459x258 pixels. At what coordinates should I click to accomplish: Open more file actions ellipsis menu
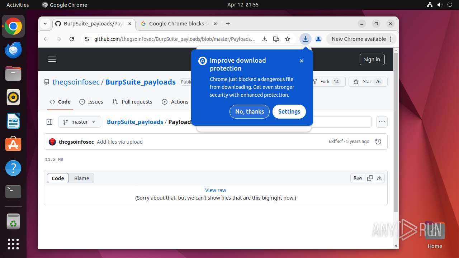[x=382, y=122]
